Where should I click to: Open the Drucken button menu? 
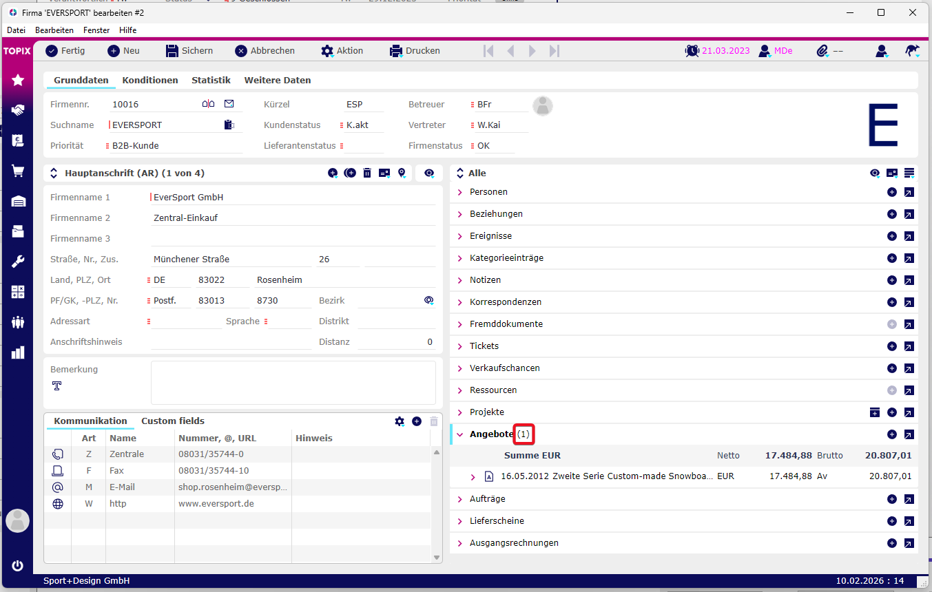415,51
